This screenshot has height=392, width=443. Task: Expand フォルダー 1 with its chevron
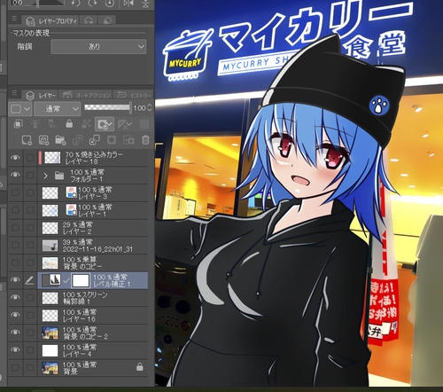tap(45, 176)
